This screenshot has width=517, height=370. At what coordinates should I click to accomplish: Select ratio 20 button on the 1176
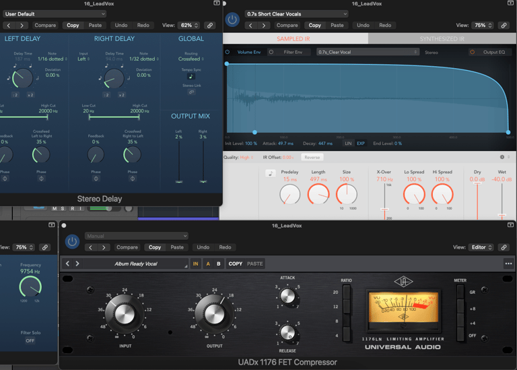point(347,292)
